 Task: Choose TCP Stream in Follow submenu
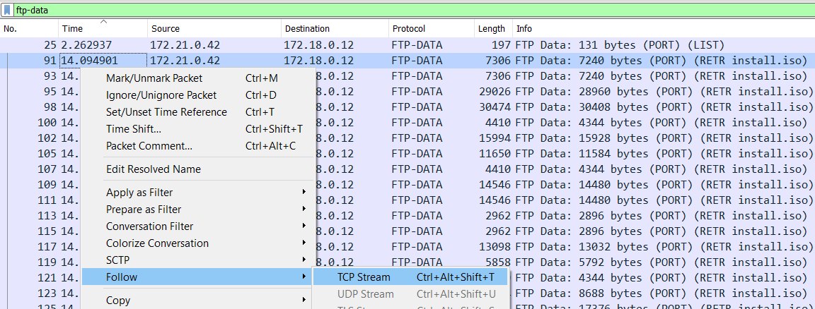click(410, 277)
